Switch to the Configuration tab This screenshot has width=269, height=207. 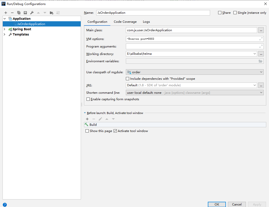(97, 22)
